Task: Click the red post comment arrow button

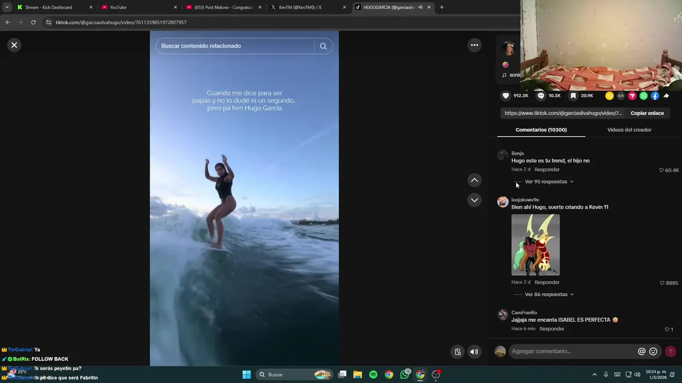Action: (670, 352)
